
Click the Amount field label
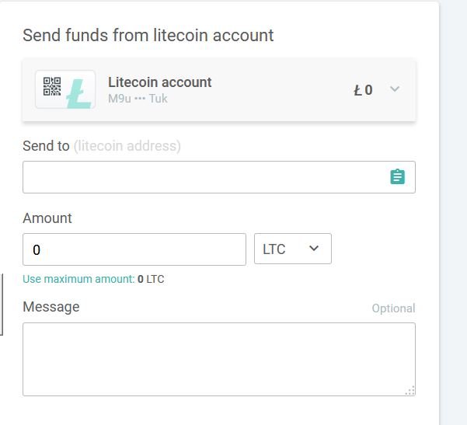(x=47, y=218)
